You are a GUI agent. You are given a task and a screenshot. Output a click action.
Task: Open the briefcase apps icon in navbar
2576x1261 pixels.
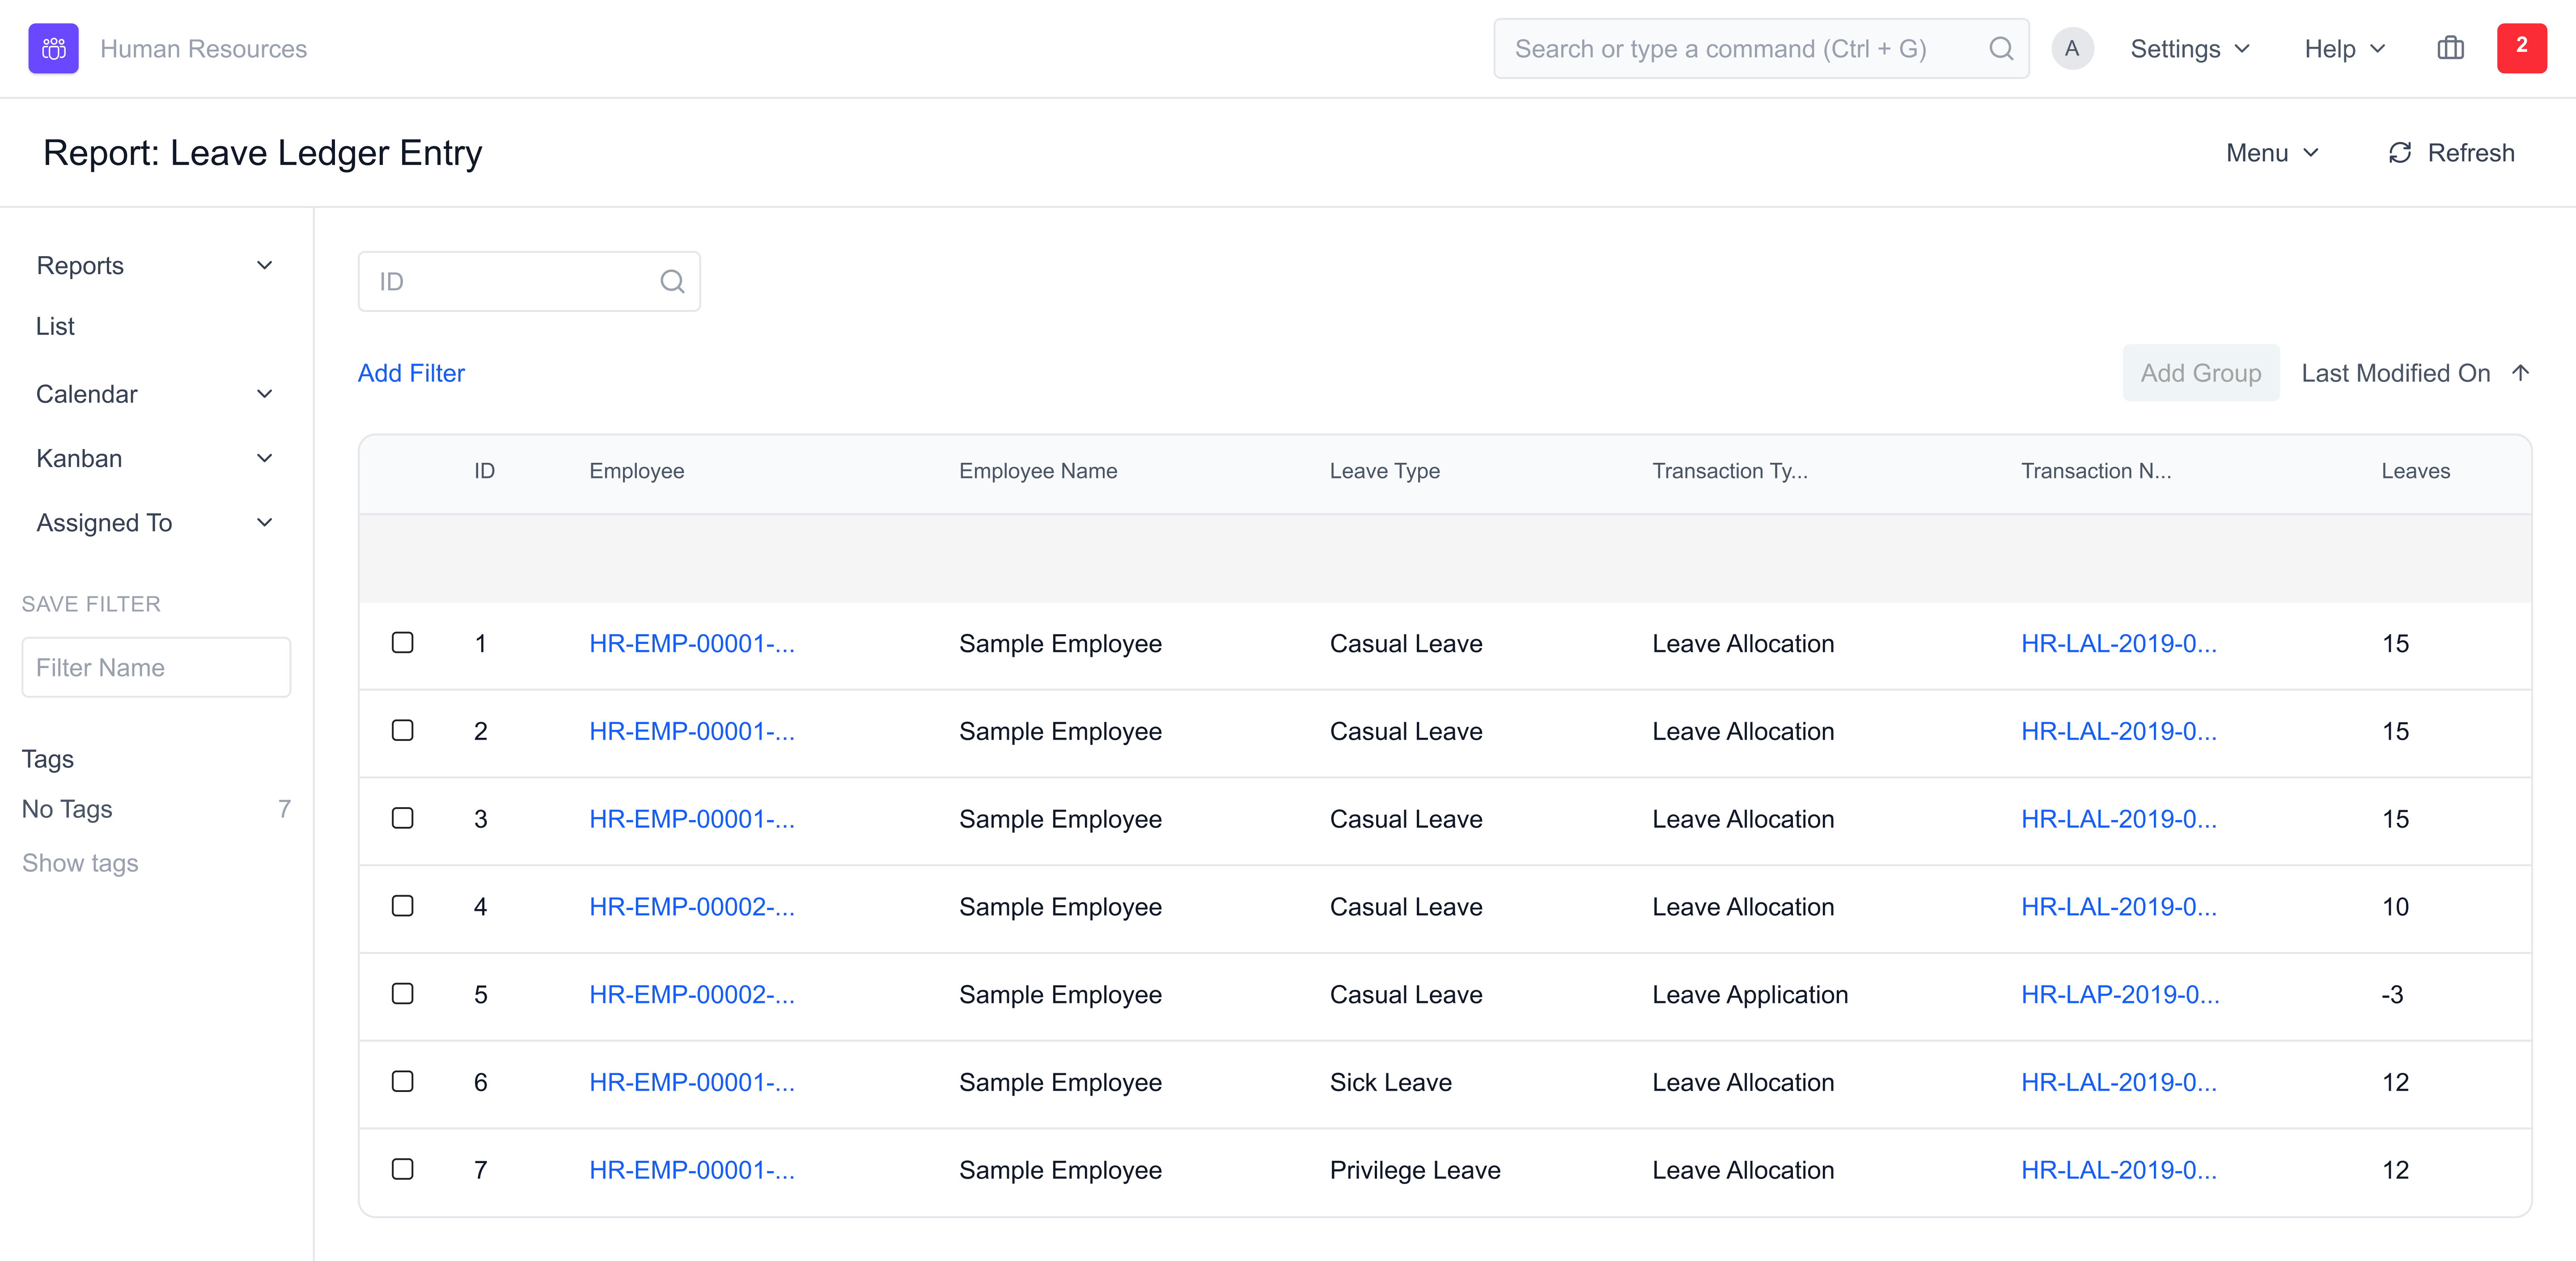2451,48
